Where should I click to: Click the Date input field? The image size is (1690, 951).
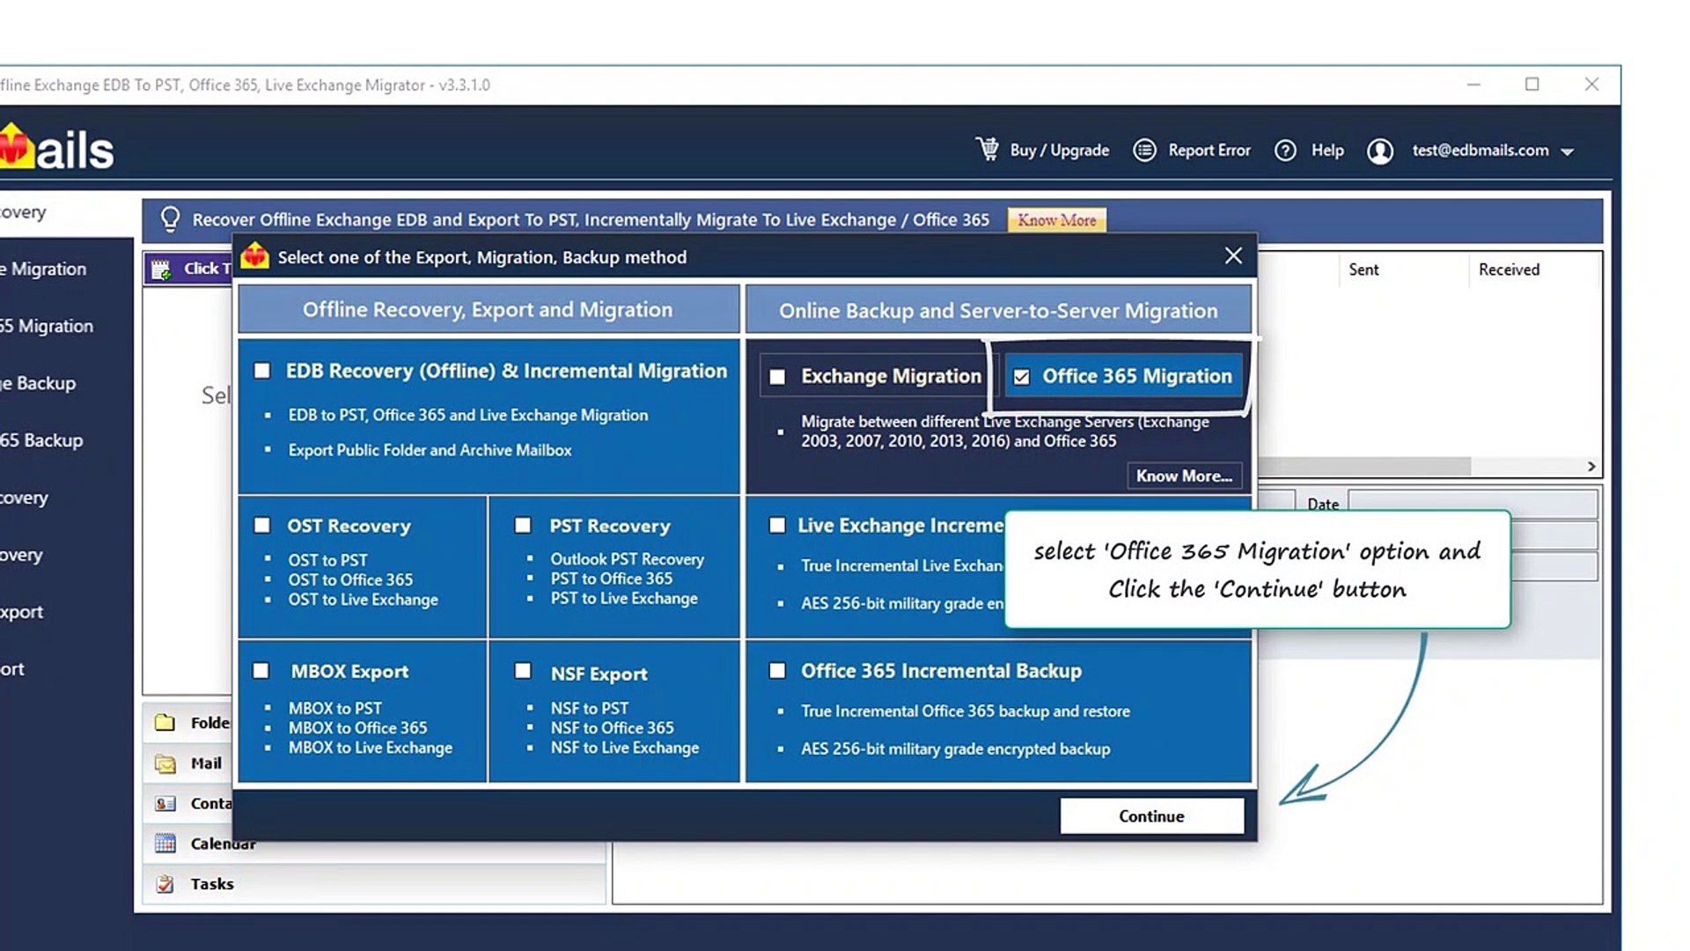(x=1473, y=505)
